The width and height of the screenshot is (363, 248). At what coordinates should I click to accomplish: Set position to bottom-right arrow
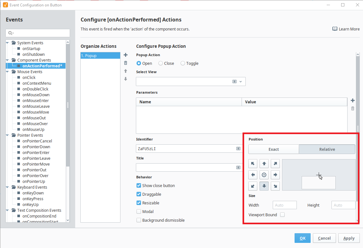click(275, 186)
